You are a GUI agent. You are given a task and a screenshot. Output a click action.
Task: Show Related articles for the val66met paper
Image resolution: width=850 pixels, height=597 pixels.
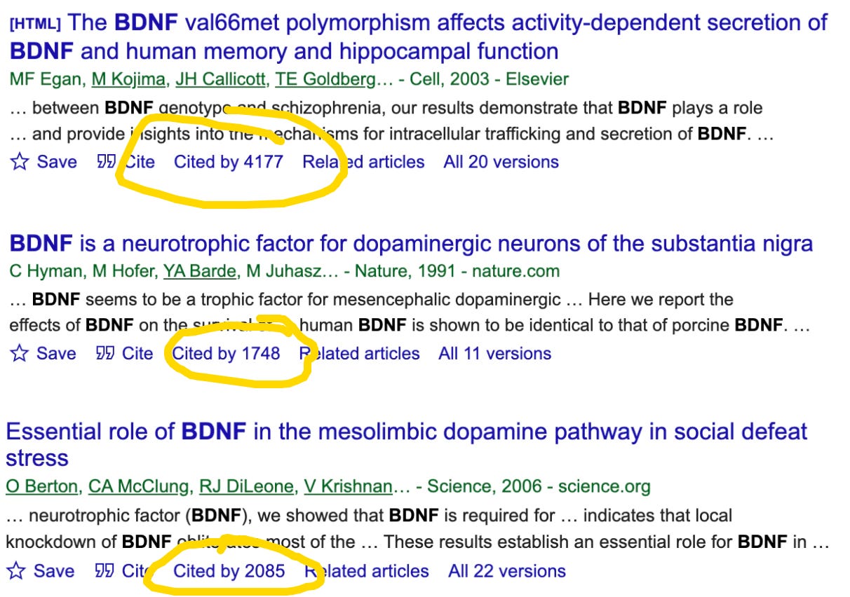(363, 162)
